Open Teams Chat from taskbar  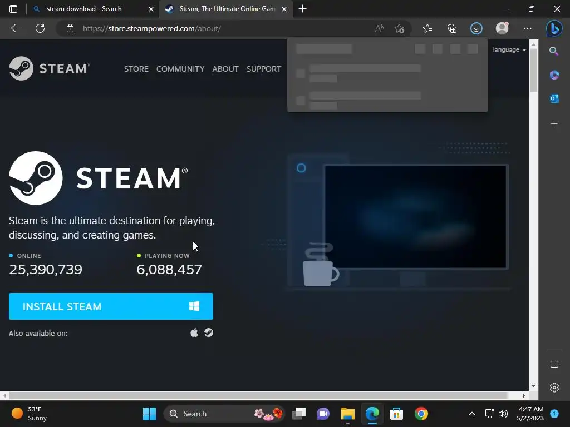(x=323, y=414)
